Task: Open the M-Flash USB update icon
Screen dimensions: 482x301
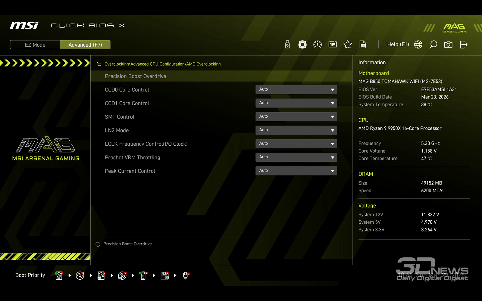Action: click(287, 45)
